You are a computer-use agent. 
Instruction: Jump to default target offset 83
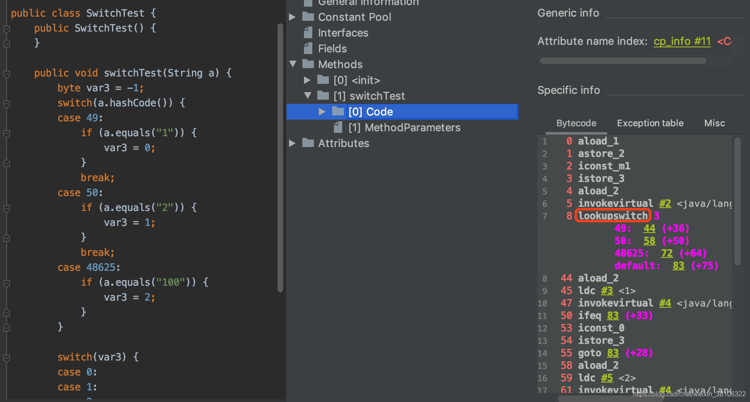point(679,266)
